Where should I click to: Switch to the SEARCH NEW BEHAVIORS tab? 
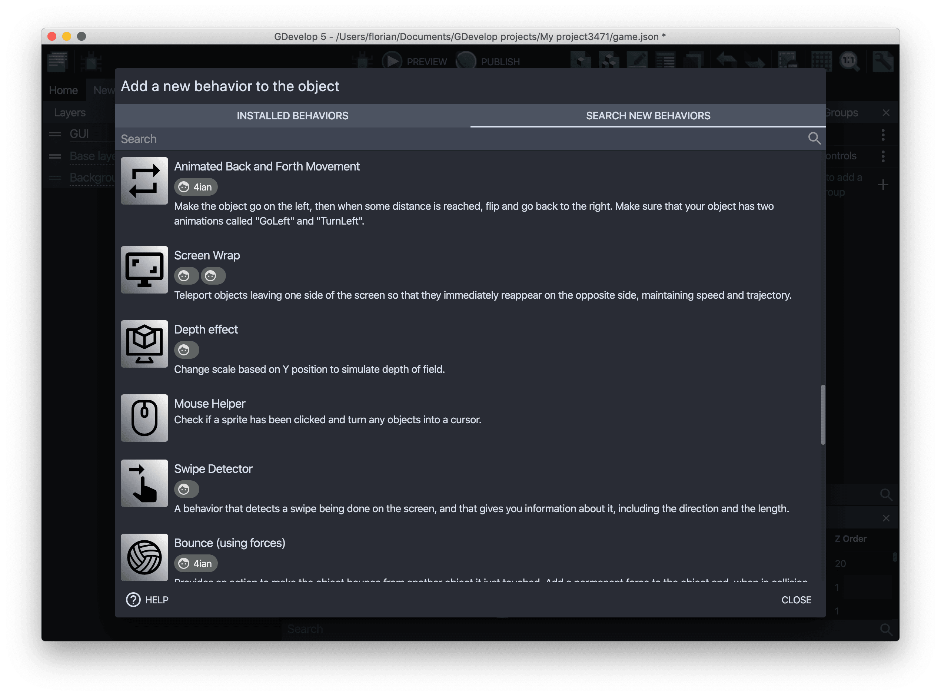tap(648, 115)
